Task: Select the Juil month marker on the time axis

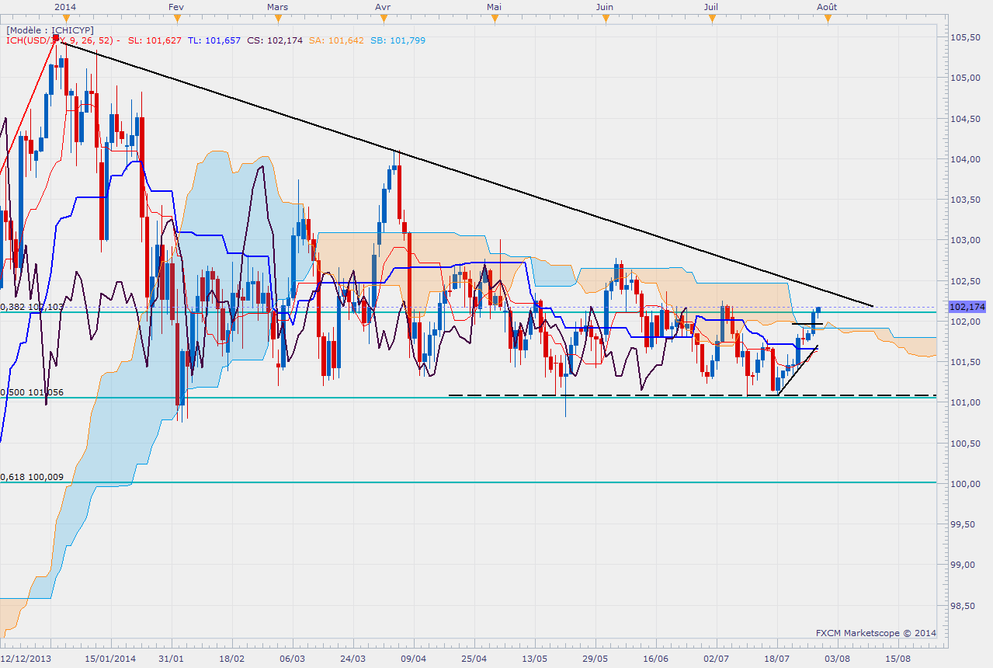Action: (x=710, y=7)
